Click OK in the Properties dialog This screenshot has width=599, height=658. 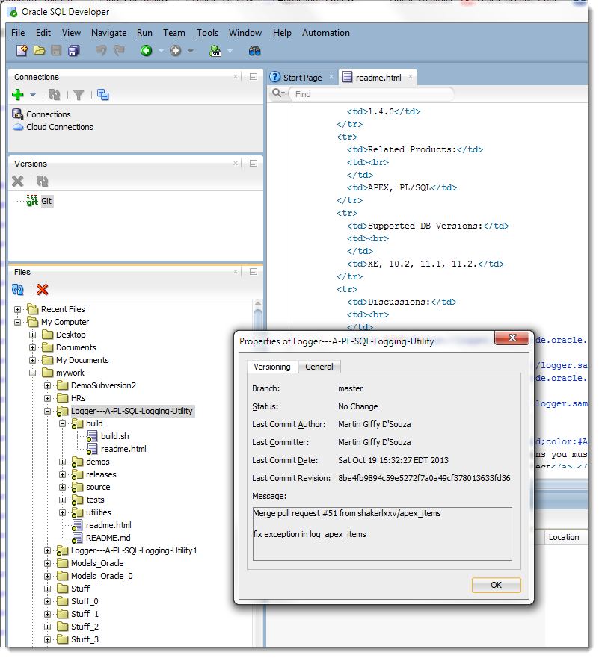point(496,585)
